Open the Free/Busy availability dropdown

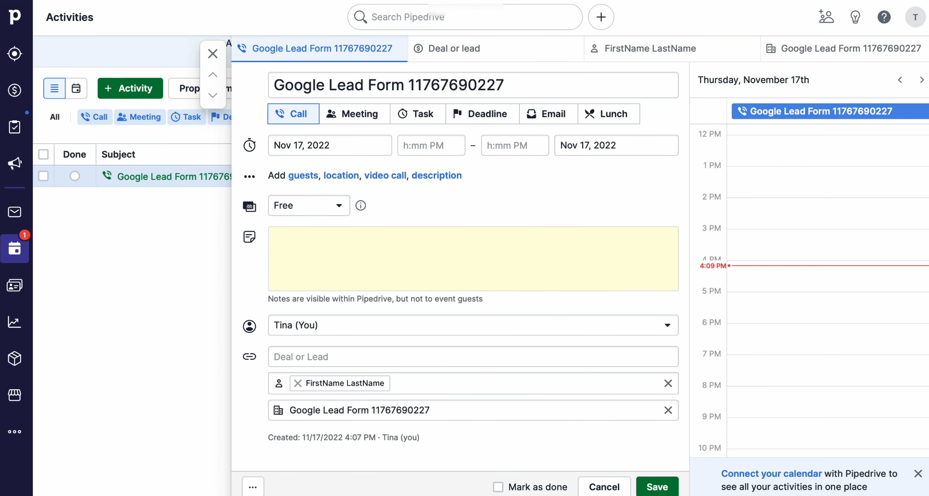(309, 206)
